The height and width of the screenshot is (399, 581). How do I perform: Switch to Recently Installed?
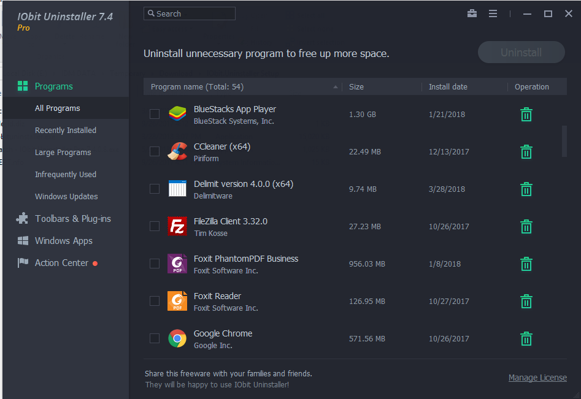pyautogui.click(x=66, y=130)
